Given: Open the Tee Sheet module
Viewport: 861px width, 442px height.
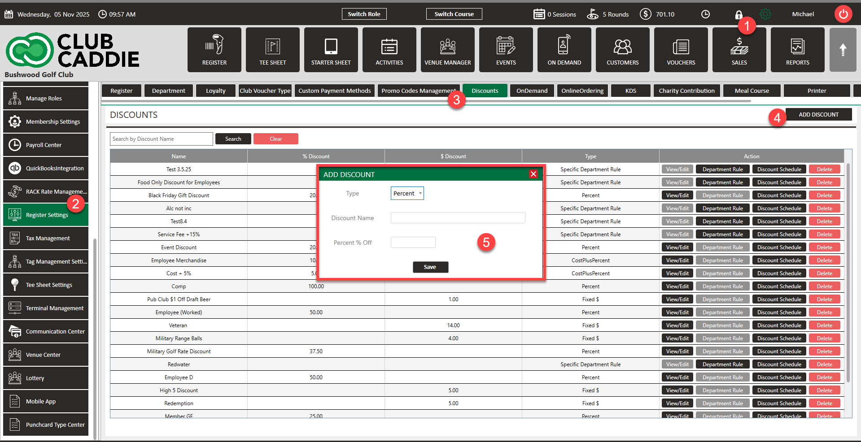Looking at the screenshot, I should click(272, 50).
